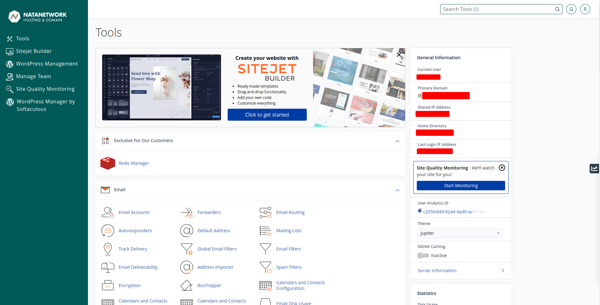The width and height of the screenshot is (600, 305).
Task: Open the Forwarders icon
Action: (x=186, y=212)
